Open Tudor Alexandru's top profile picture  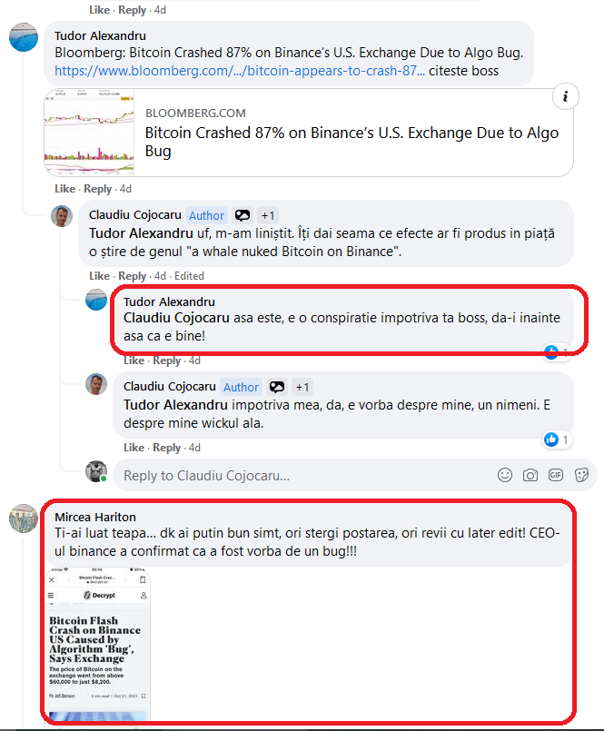(x=24, y=37)
